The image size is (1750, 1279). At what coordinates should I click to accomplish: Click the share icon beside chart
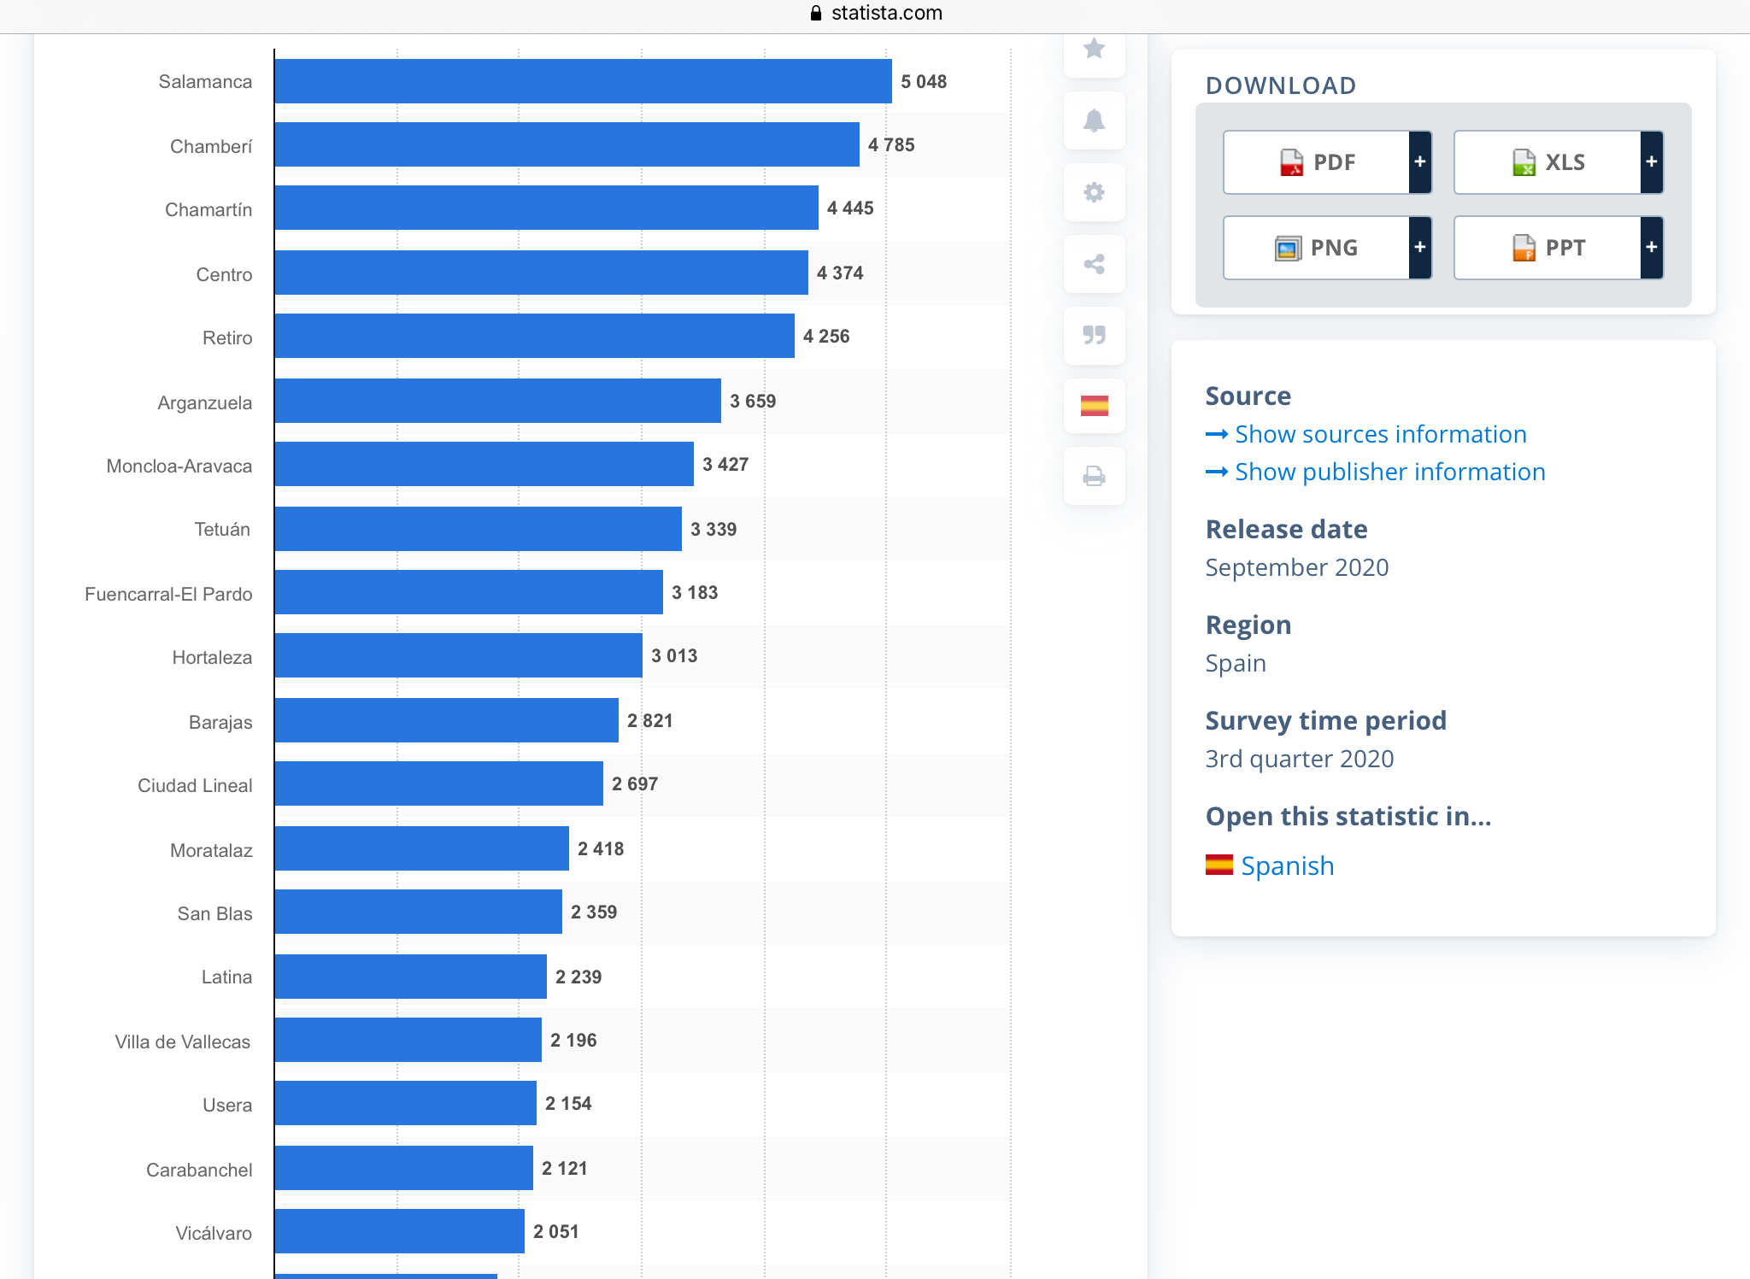[1094, 264]
